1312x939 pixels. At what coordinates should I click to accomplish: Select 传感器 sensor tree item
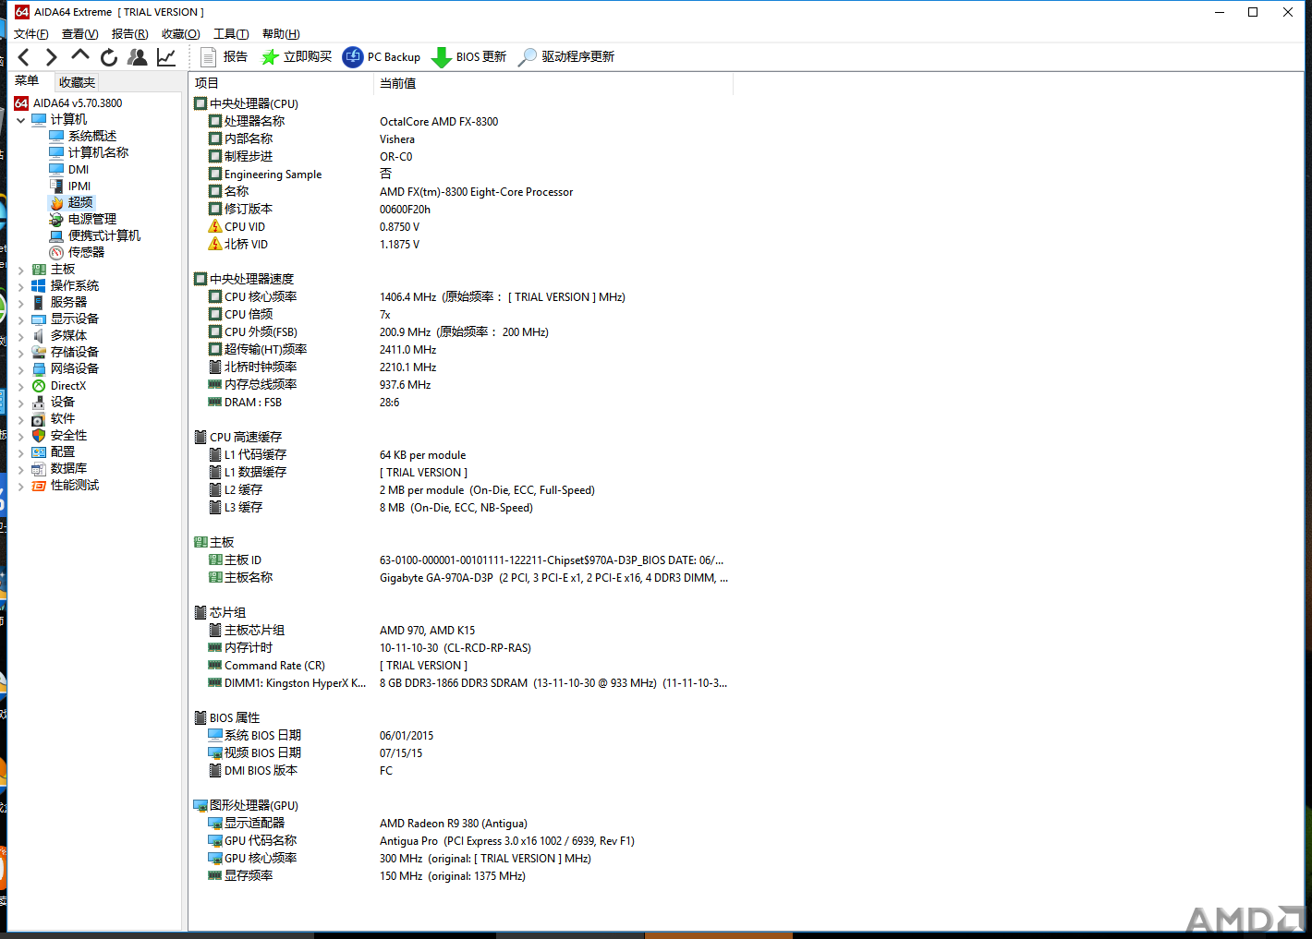[x=86, y=252]
